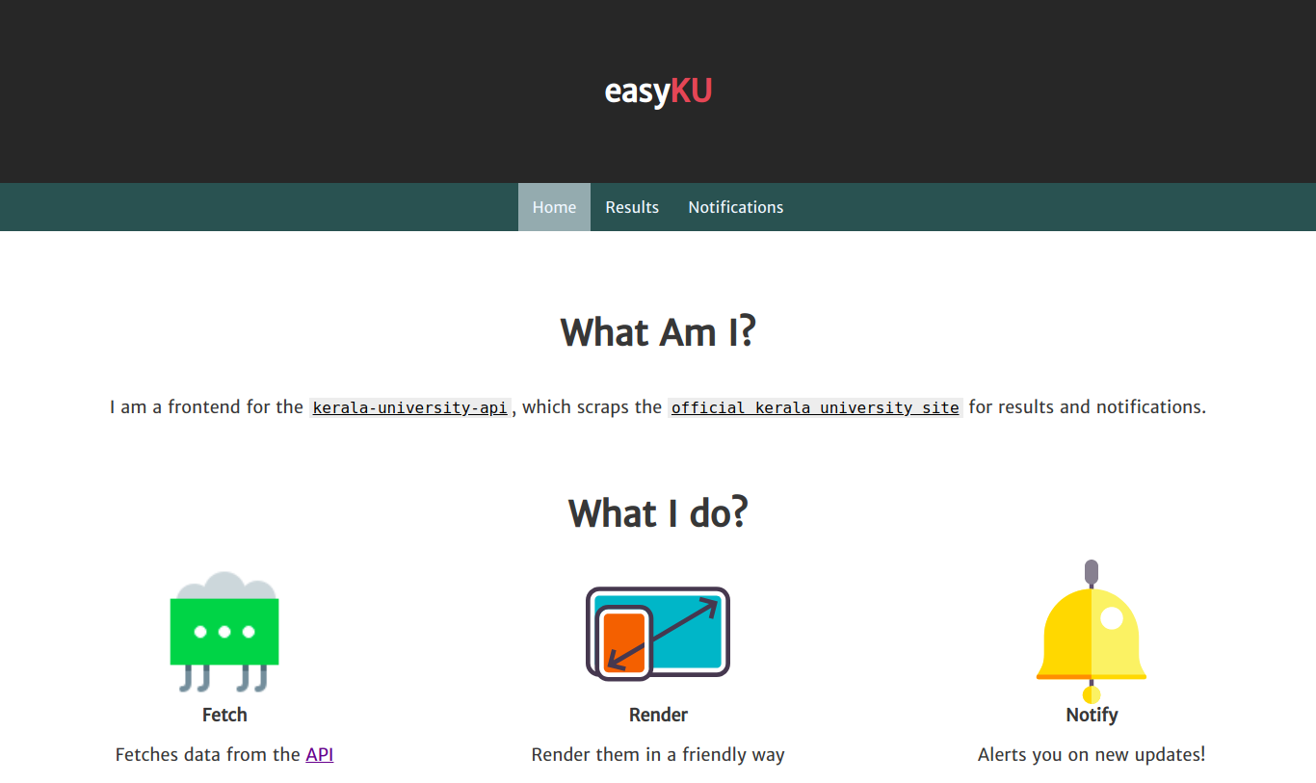
Task: Click the yellow bell above the Notify label
Action: [x=1091, y=631]
